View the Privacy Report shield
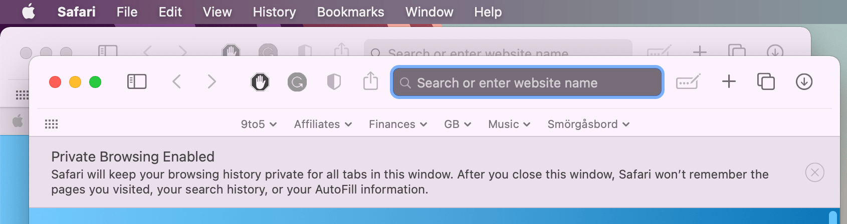 tap(334, 82)
